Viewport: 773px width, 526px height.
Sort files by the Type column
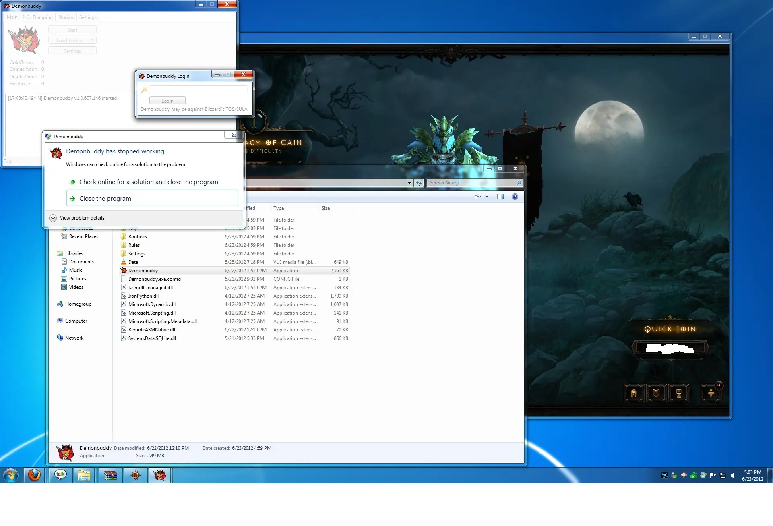tap(294, 208)
